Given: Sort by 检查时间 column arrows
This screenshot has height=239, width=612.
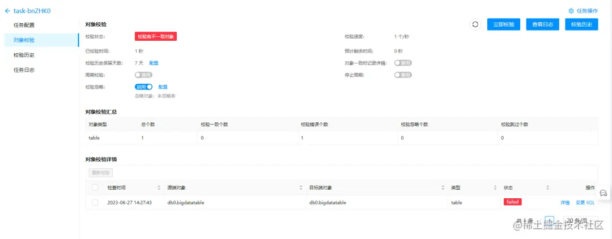Looking at the screenshot, I should 159,187.
